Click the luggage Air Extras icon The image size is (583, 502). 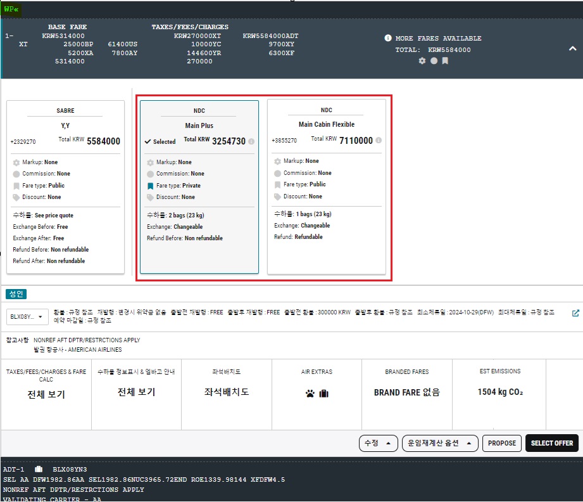pyautogui.click(x=324, y=394)
